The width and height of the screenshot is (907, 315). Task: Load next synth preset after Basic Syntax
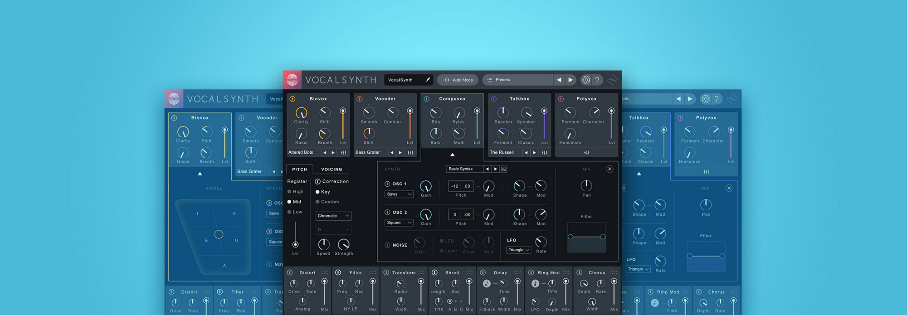tap(495, 169)
